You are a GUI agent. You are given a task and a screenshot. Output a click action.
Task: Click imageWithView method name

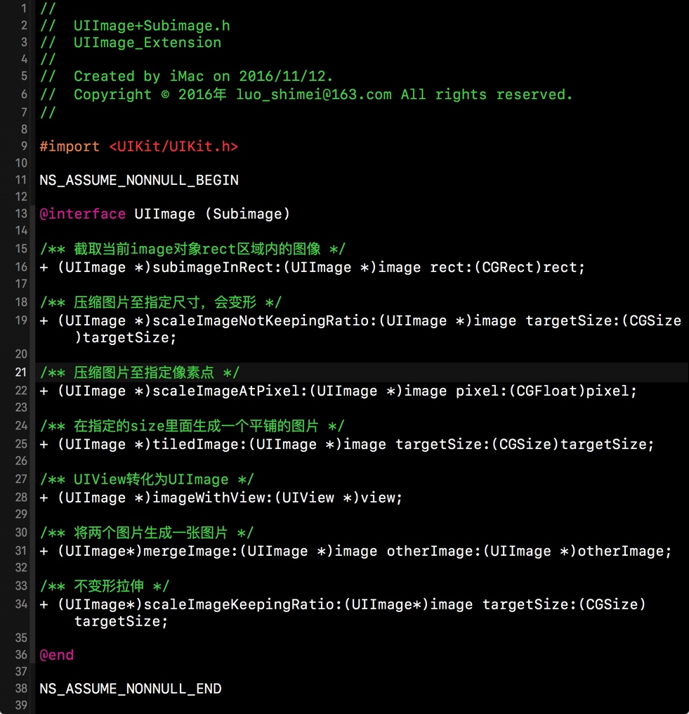coord(213,498)
